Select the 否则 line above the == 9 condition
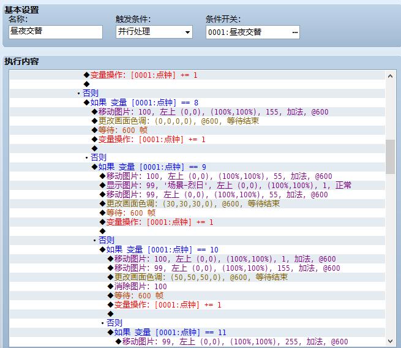 pos(197,157)
